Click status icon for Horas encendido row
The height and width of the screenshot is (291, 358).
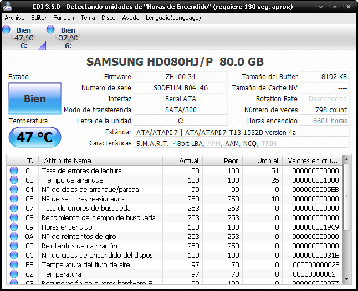point(14,227)
